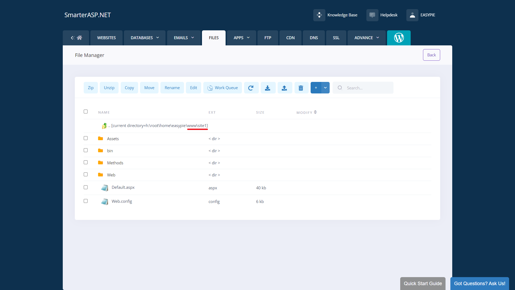Image resolution: width=515 pixels, height=290 pixels.
Task: Click the Back button
Action: click(x=431, y=55)
